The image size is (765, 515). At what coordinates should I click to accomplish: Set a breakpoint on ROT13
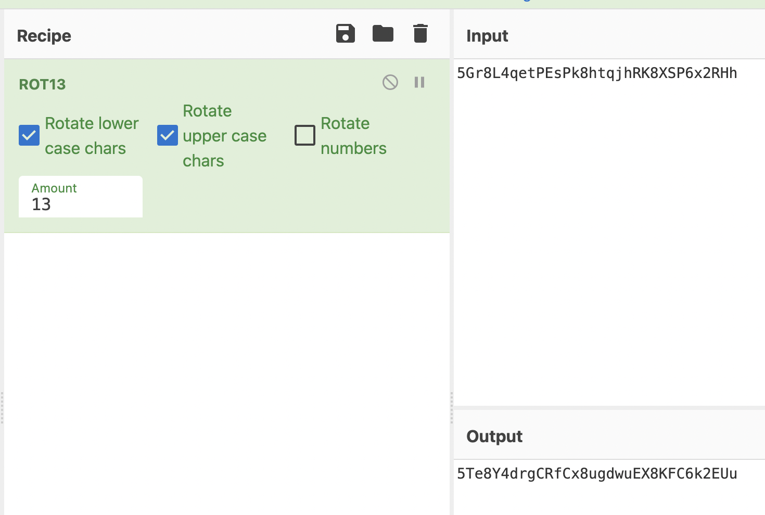click(419, 82)
